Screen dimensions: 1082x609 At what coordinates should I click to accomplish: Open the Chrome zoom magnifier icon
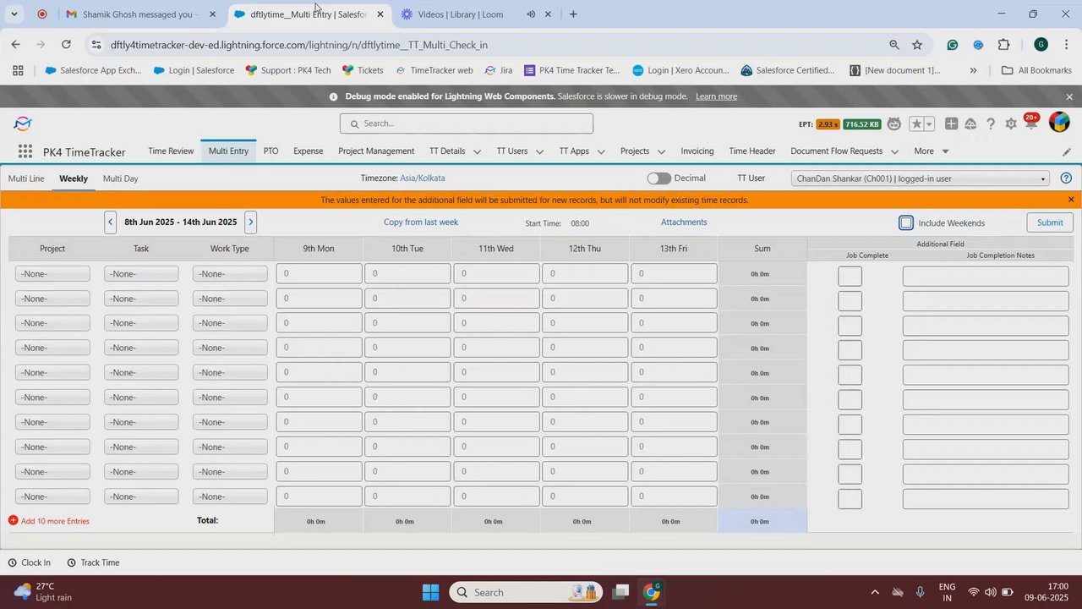click(894, 45)
